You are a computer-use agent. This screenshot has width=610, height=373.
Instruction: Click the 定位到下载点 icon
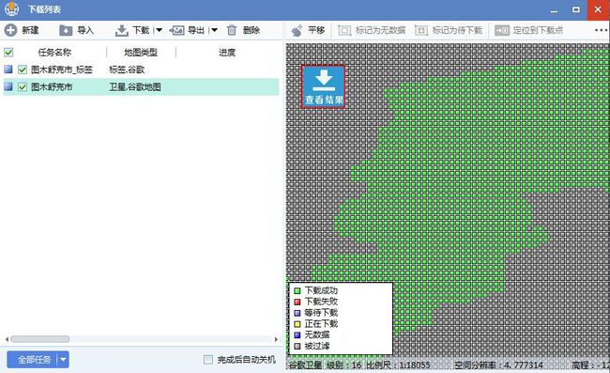[x=502, y=30]
